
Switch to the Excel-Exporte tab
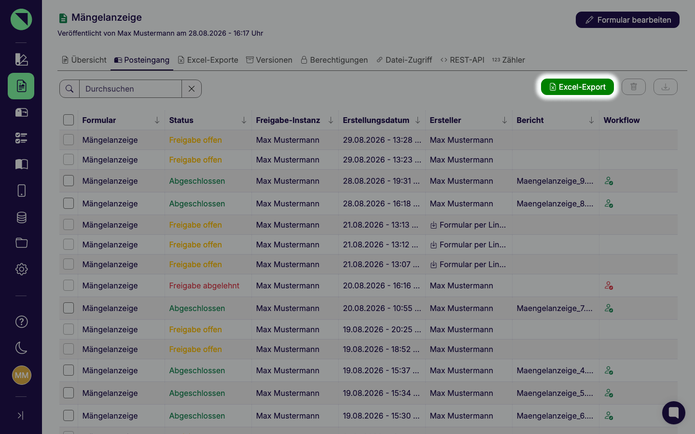[x=208, y=60]
